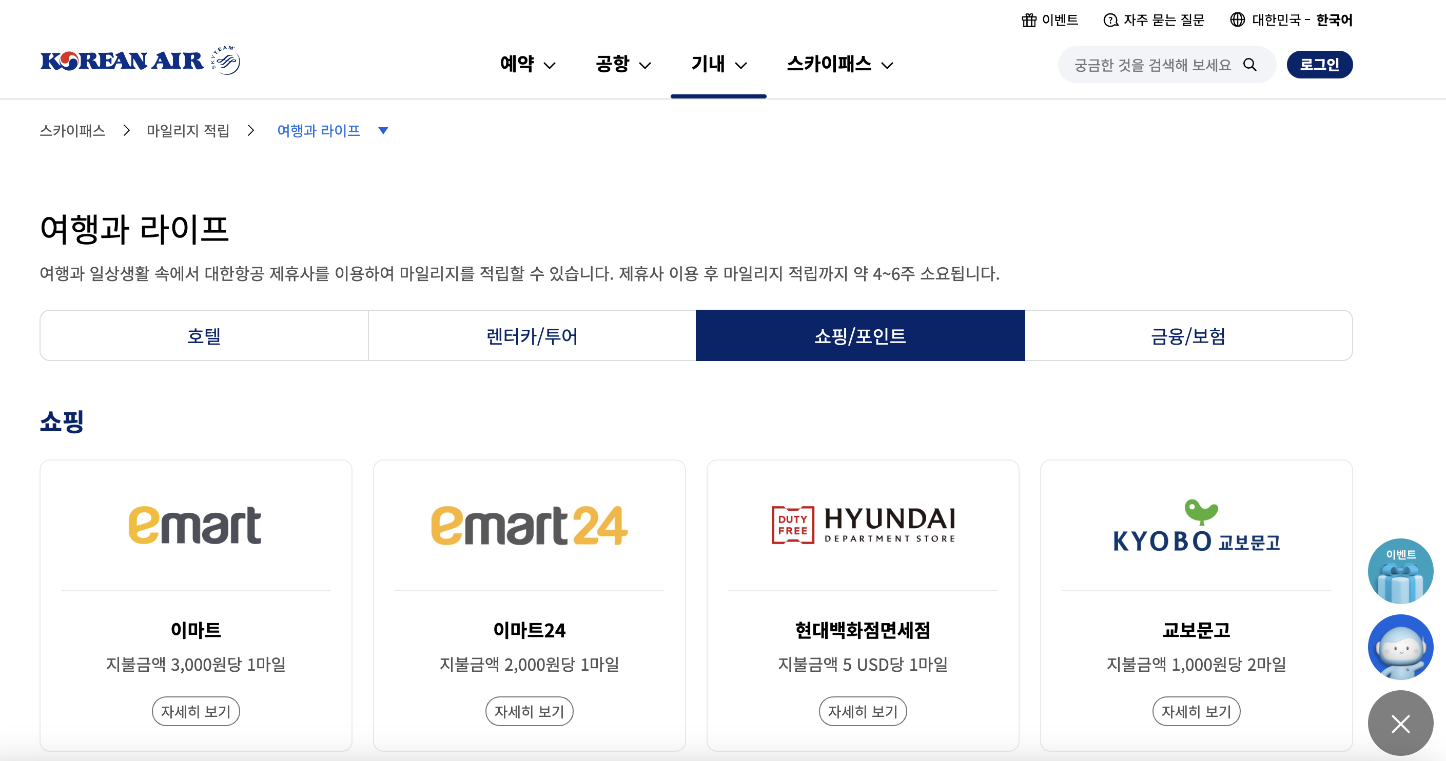
Task: Click the gift icon next to 이벤트
Action: pyautogui.click(x=1029, y=20)
